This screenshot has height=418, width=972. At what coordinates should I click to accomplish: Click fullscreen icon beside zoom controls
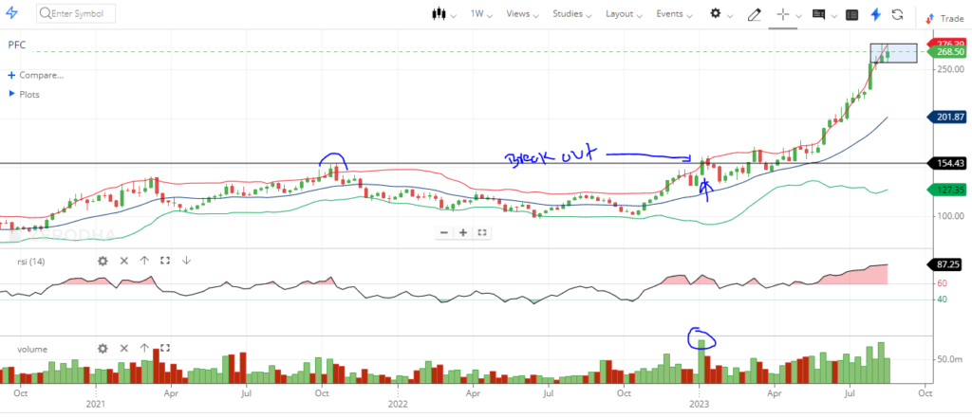tap(482, 233)
